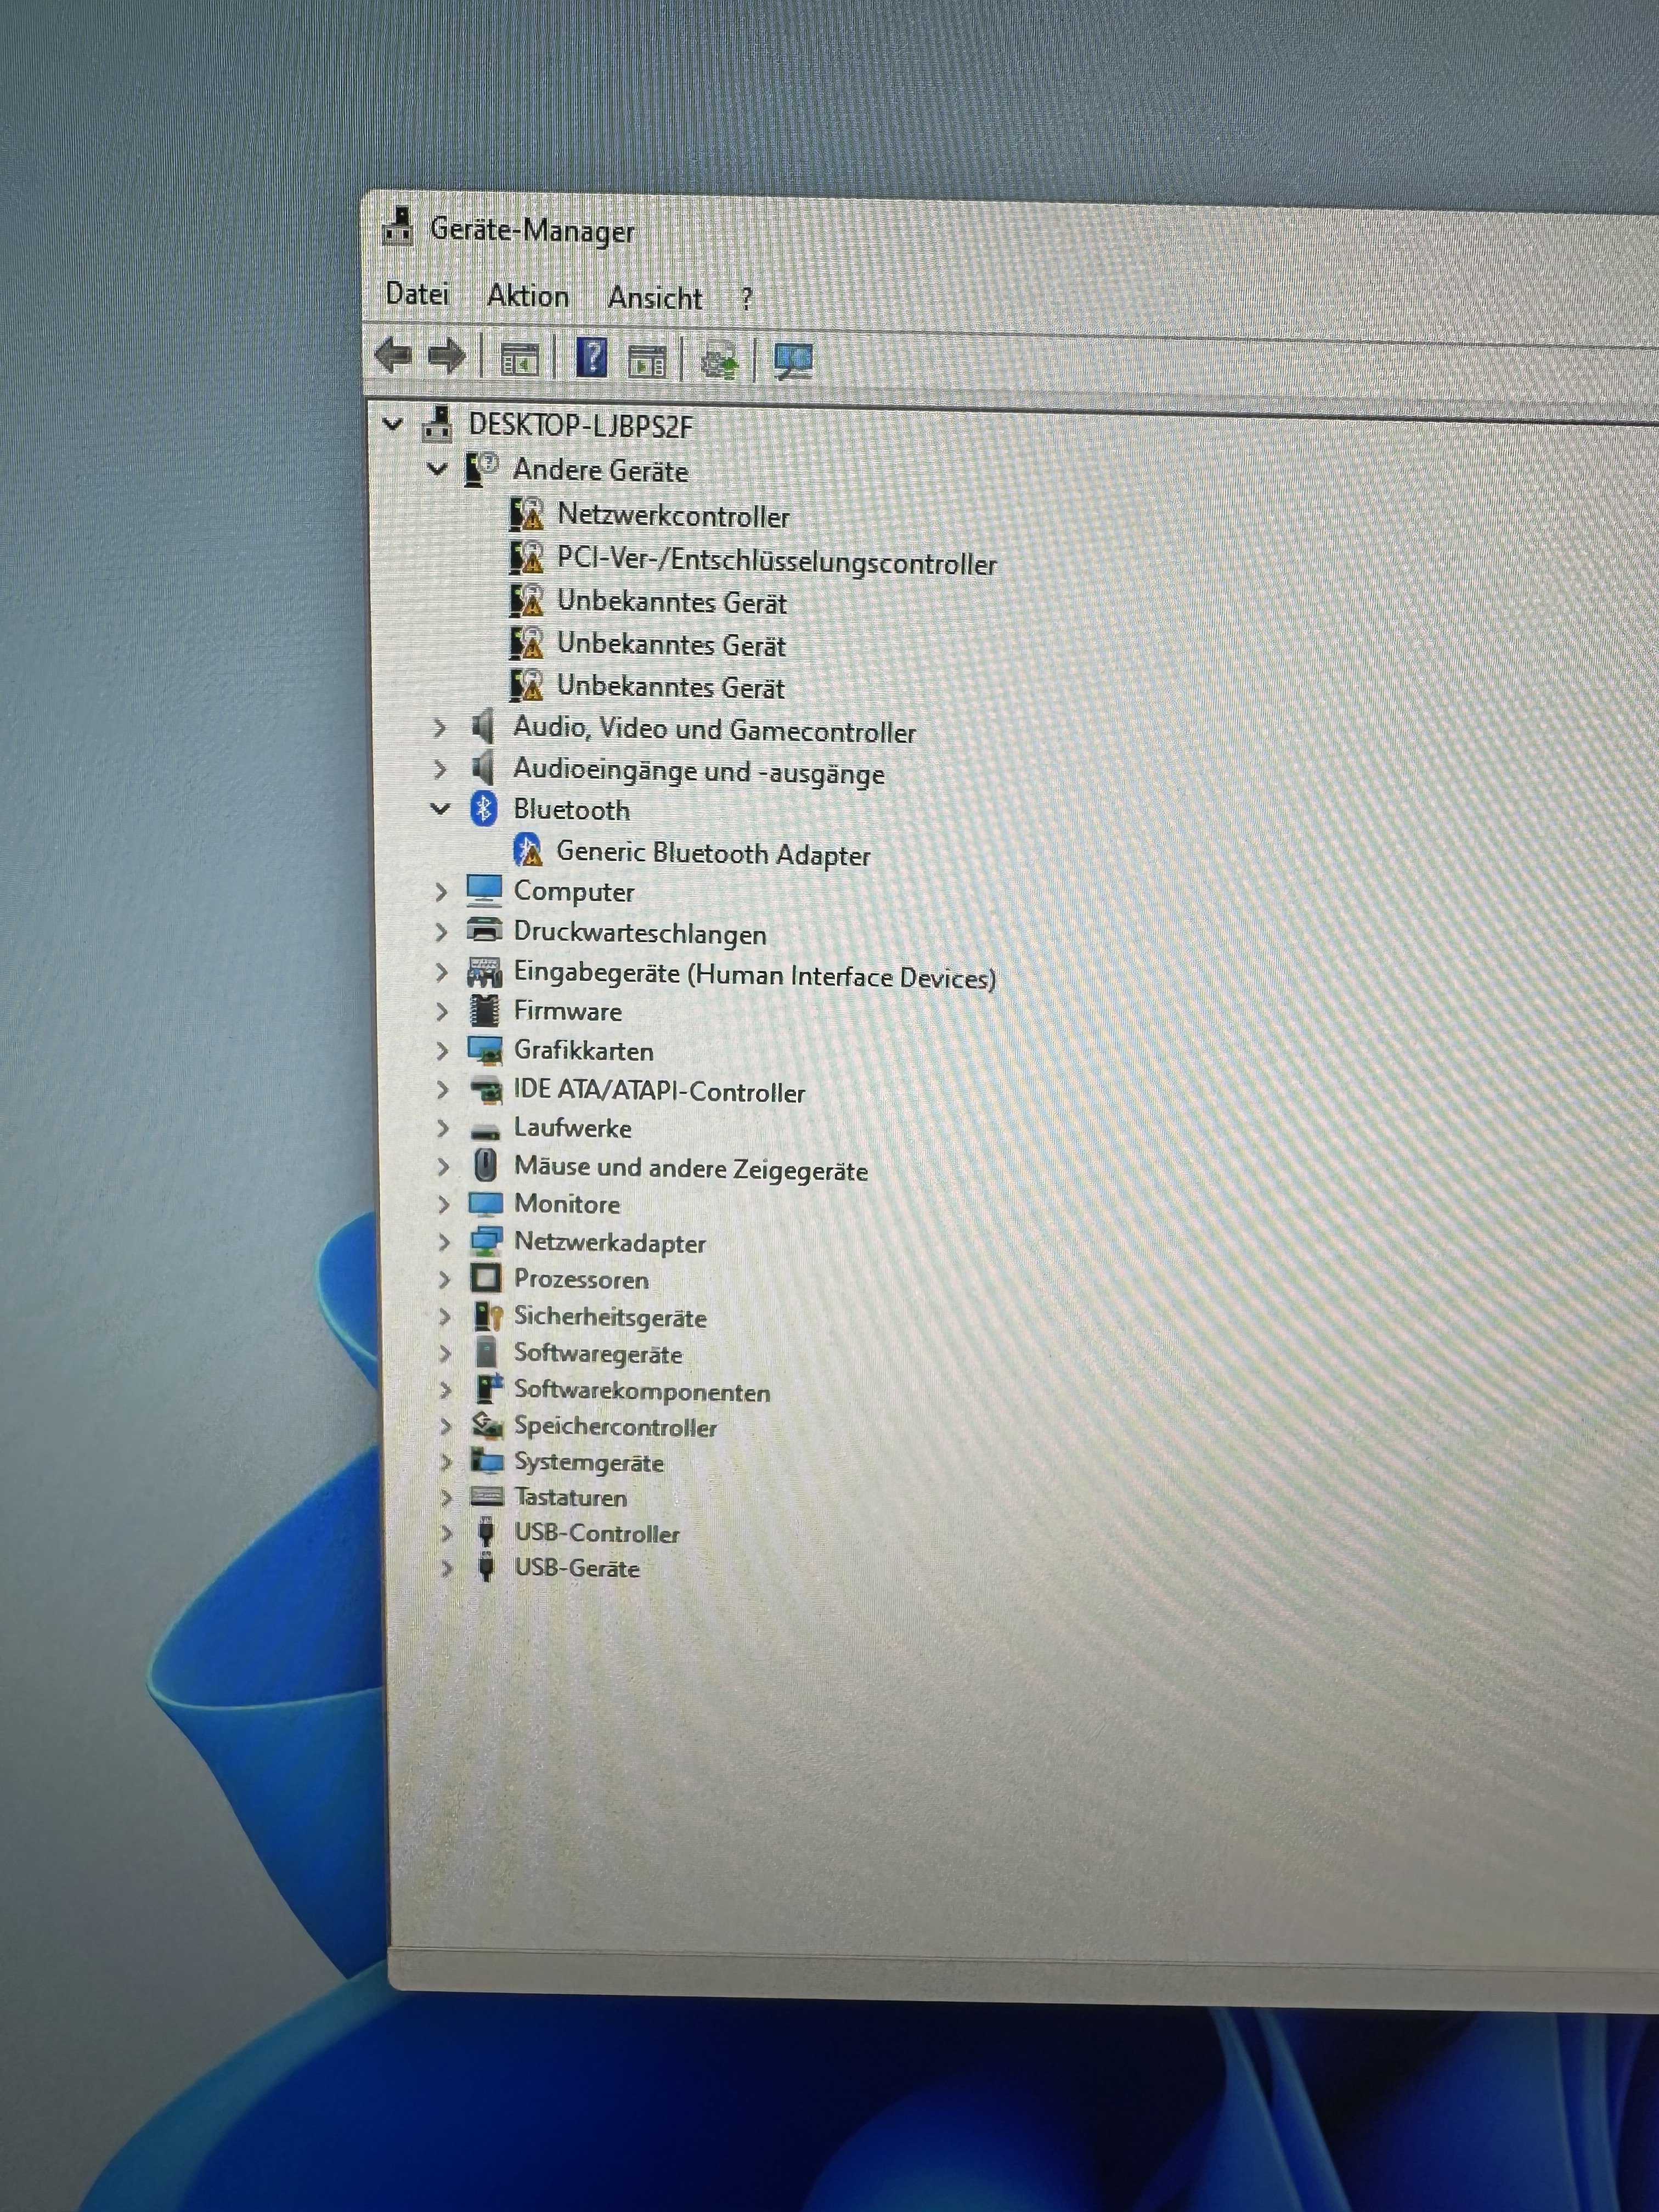1659x2212 pixels.
Task: Collapse the DESKTOP-LJBPS2F root node
Action: click(393, 425)
